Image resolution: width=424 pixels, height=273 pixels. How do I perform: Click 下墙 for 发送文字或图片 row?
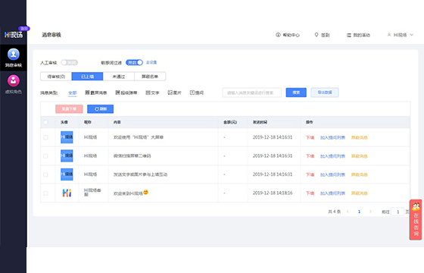point(310,174)
